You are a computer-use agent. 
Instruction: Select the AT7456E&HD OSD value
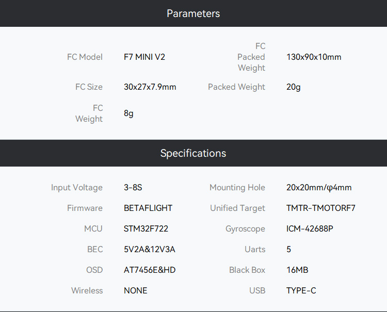coord(150,270)
